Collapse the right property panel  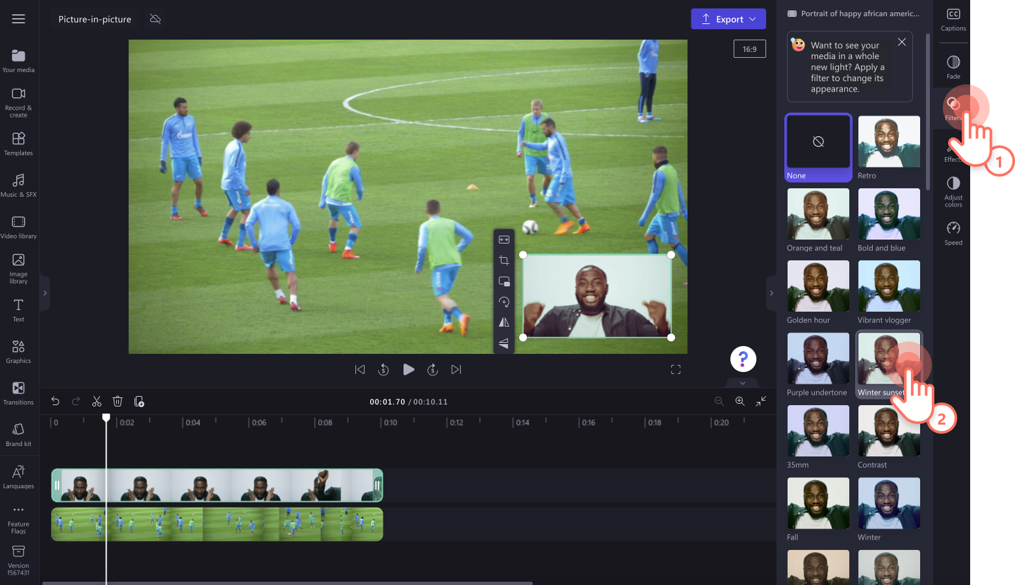[771, 293]
